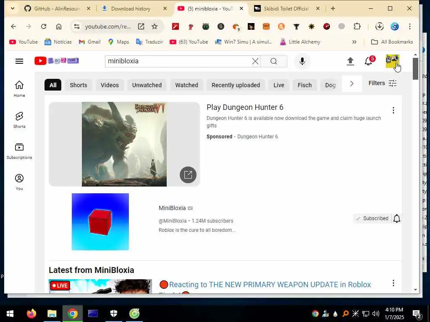Click the address bar URL

tap(108, 26)
